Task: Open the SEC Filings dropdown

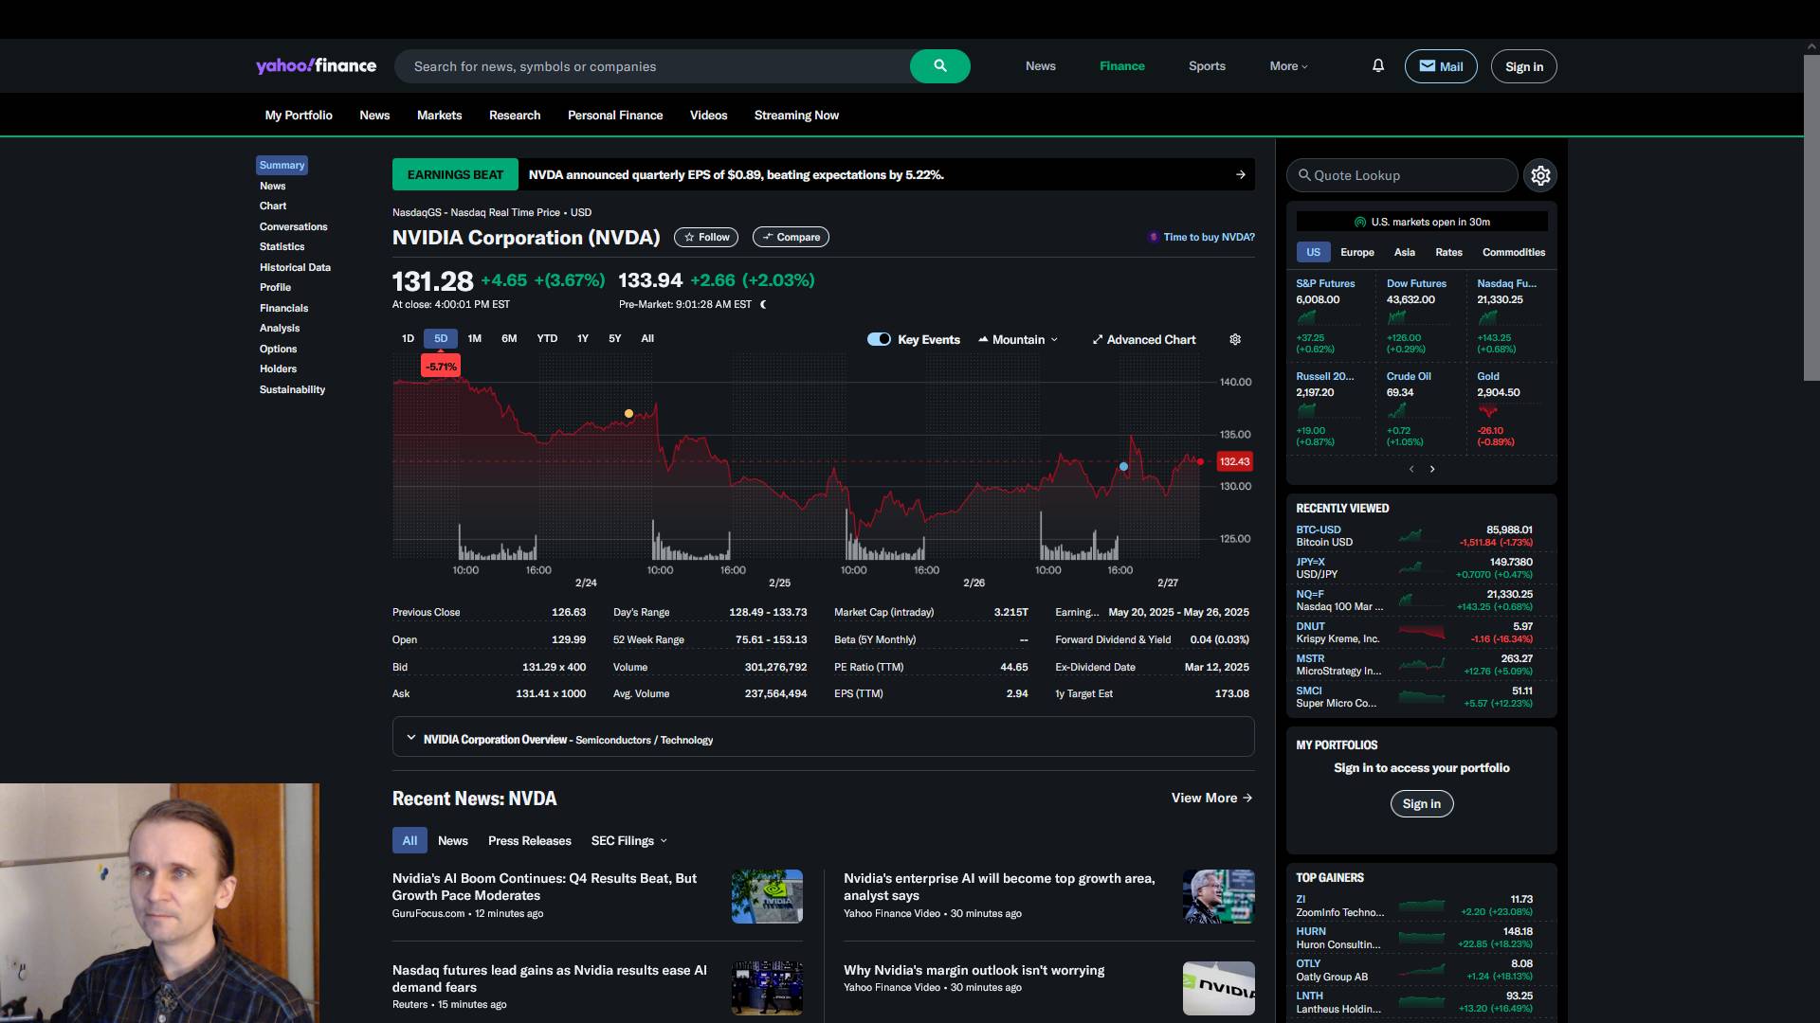Action: [628, 841]
